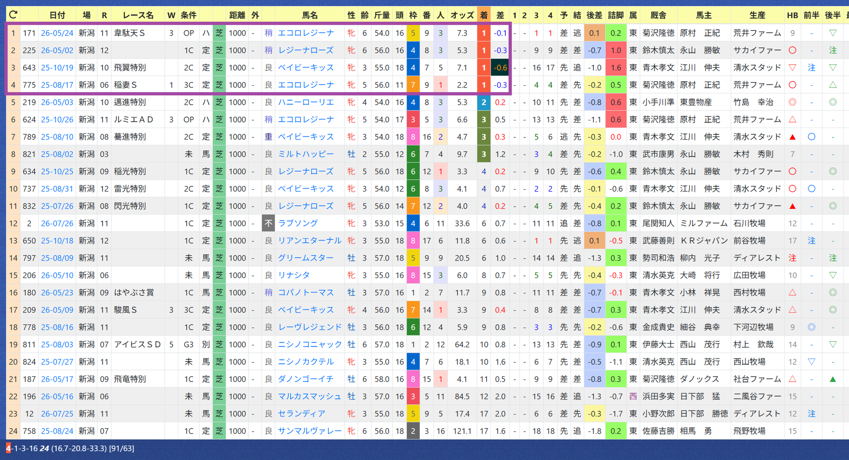Open horse セランディア link
The height and width of the screenshot is (460, 849).
(302, 413)
